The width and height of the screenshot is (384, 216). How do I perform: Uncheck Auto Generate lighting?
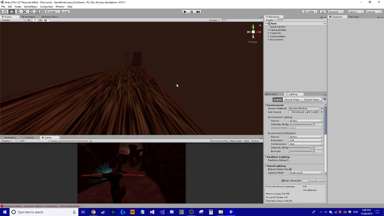(283, 181)
